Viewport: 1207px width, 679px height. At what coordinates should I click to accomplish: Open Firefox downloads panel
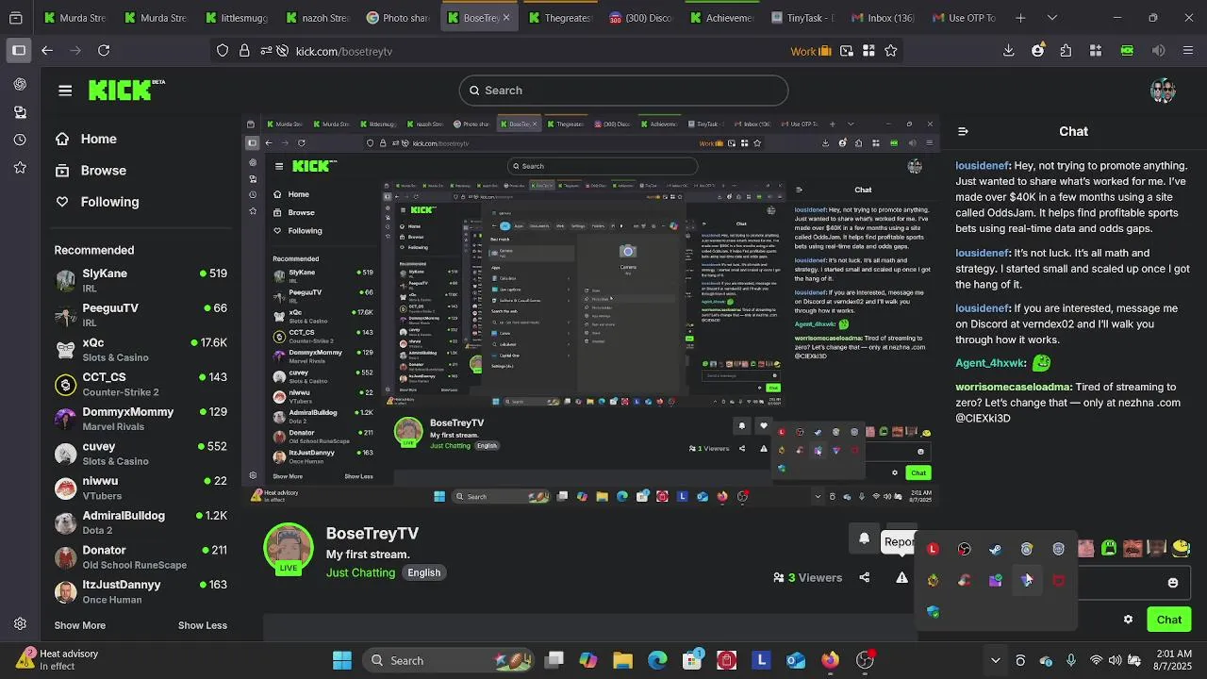tap(1008, 51)
